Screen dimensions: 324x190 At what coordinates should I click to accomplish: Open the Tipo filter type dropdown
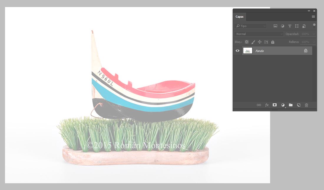point(250,26)
